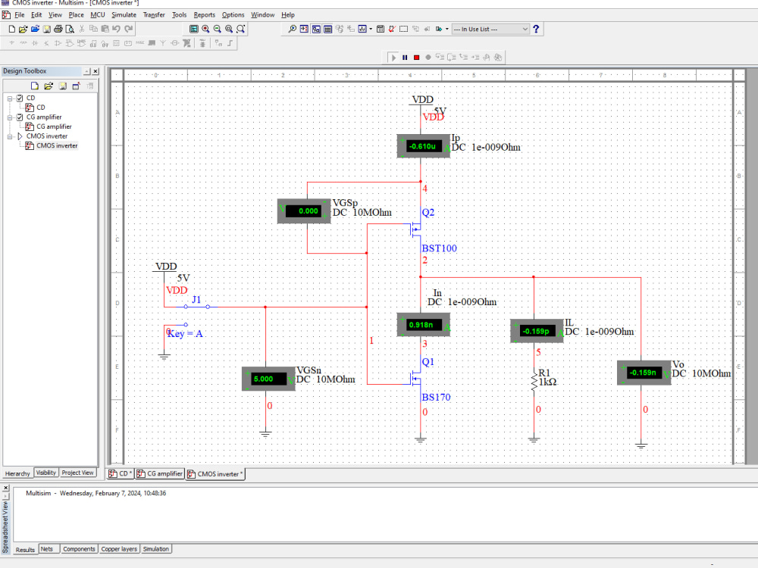Click the Undo icon on the main toolbar
The width and height of the screenshot is (758, 568).
(x=116, y=29)
